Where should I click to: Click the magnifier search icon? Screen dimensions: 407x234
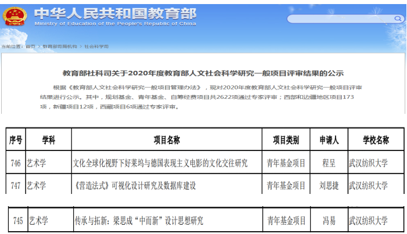[x=398, y=19]
